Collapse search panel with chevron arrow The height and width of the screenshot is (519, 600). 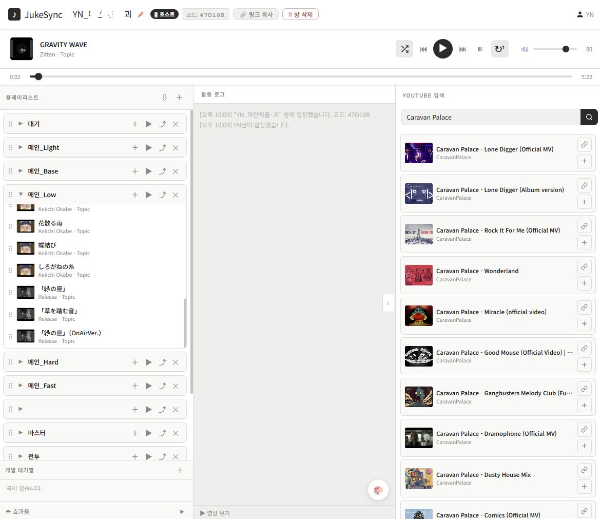(x=389, y=303)
